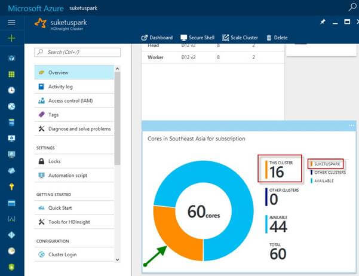Open the Activity log
The width and height of the screenshot is (359, 276).
(x=74, y=87)
